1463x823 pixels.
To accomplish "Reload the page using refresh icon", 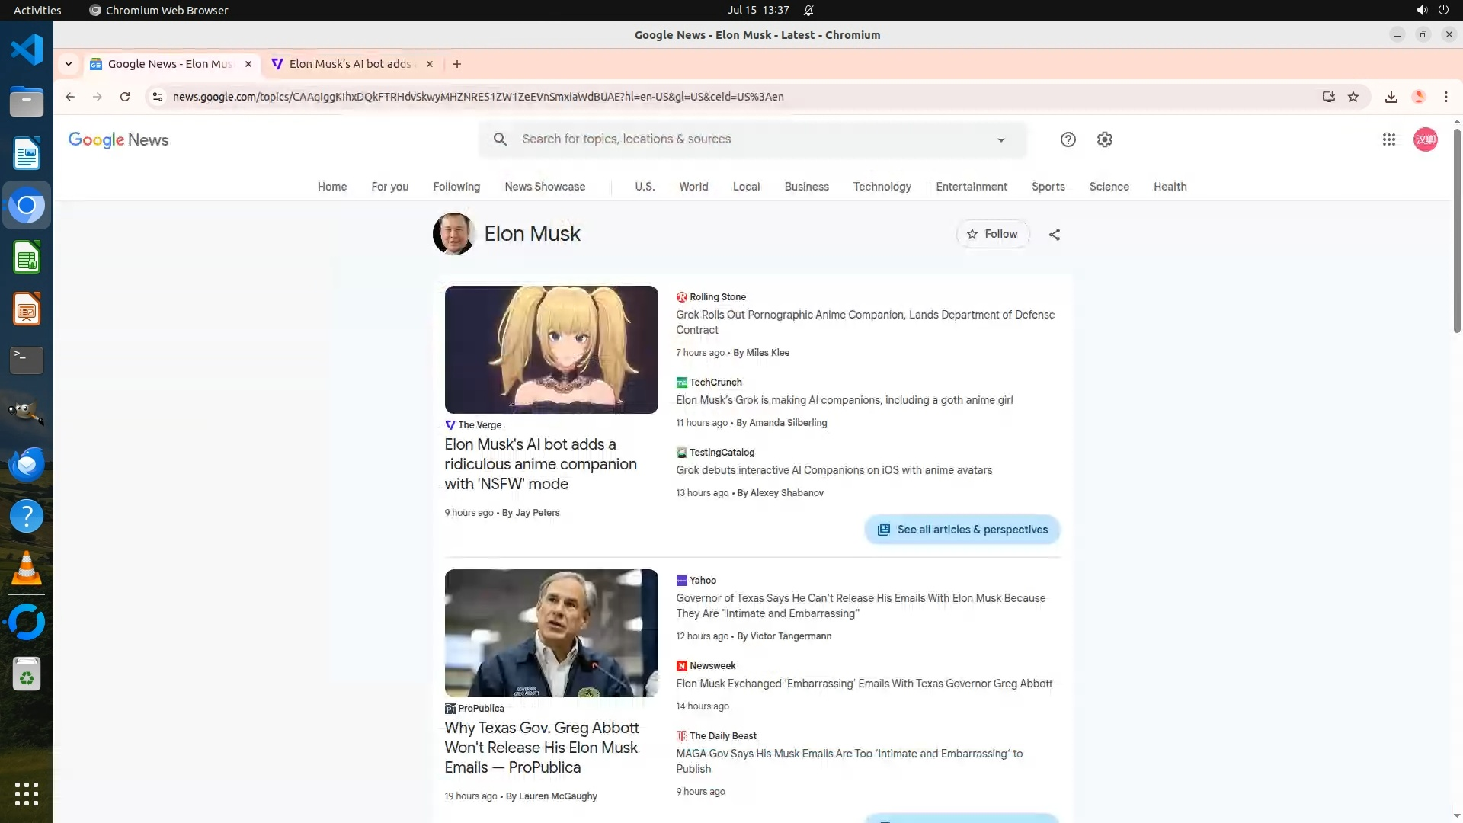I will tap(125, 97).
